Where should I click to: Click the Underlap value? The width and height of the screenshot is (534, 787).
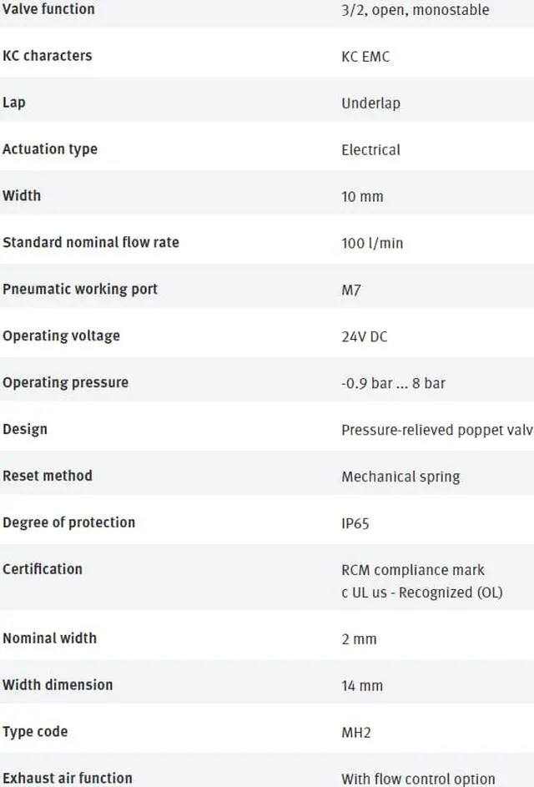tap(370, 103)
